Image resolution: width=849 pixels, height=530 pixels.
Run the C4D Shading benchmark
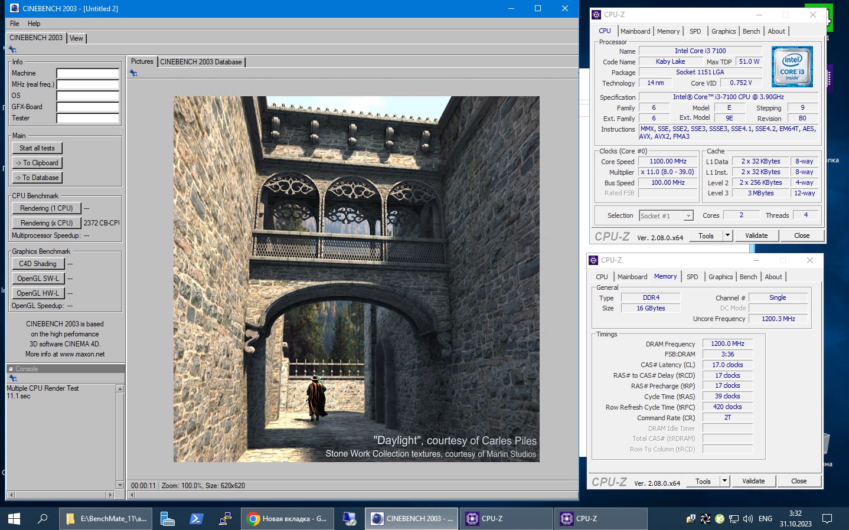(x=38, y=264)
